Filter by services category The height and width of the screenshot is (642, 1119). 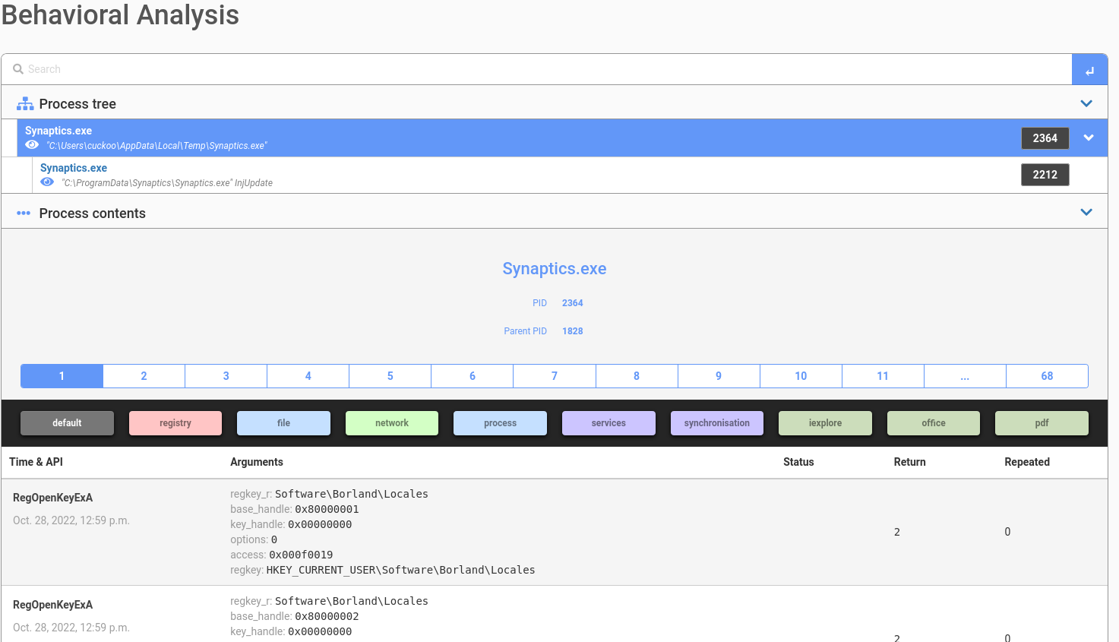click(x=608, y=423)
